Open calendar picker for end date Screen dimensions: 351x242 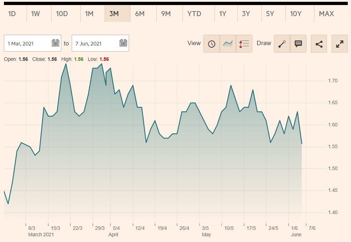pyautogui.click(x=123, y=43)
